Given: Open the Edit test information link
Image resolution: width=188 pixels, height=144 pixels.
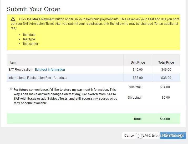Looking at the screenshot, I should (x=50, y=70).
